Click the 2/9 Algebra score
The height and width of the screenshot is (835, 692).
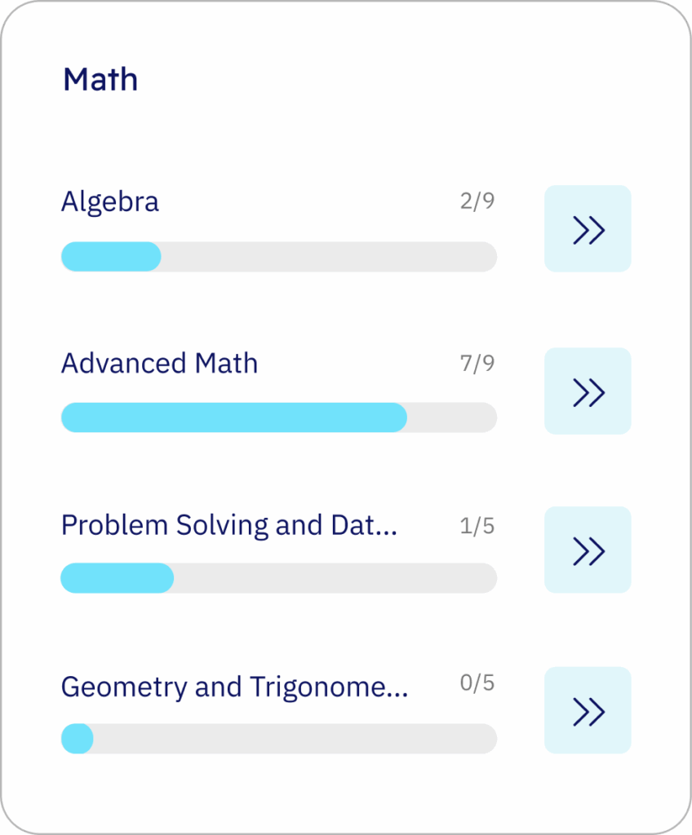click(477, 201)
